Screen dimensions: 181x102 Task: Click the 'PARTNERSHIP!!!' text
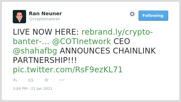click(45, 60)
